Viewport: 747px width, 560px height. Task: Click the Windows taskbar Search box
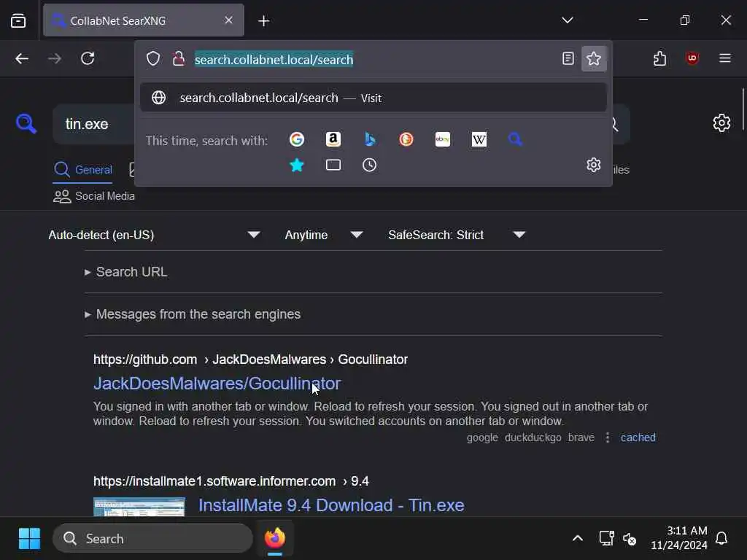pyautogui.click(x=152, y=539)
